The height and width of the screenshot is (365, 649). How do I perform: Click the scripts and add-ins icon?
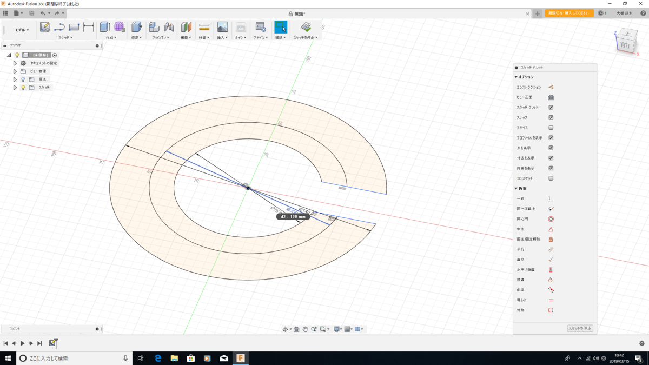(x=261, y=27)
